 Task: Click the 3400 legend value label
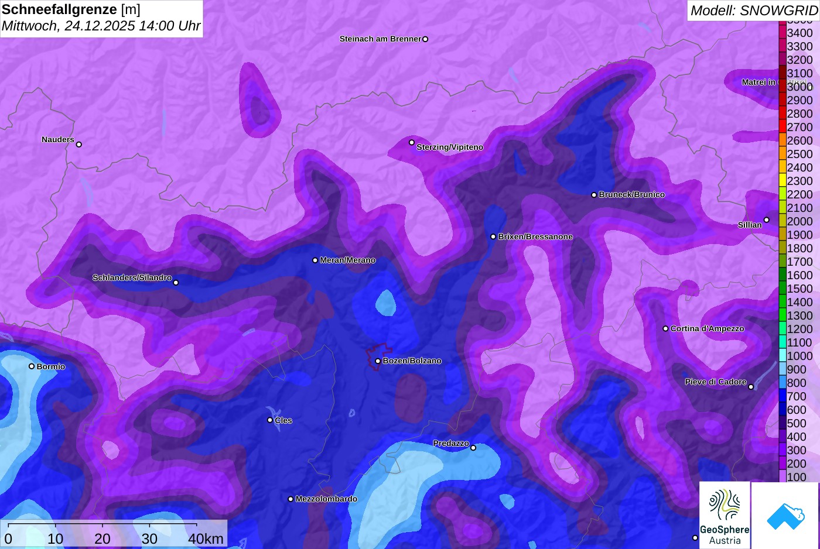coord(800,33)
